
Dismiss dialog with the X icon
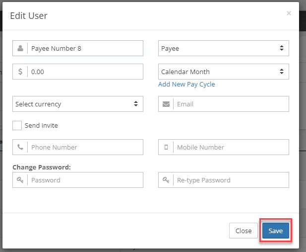289,13
